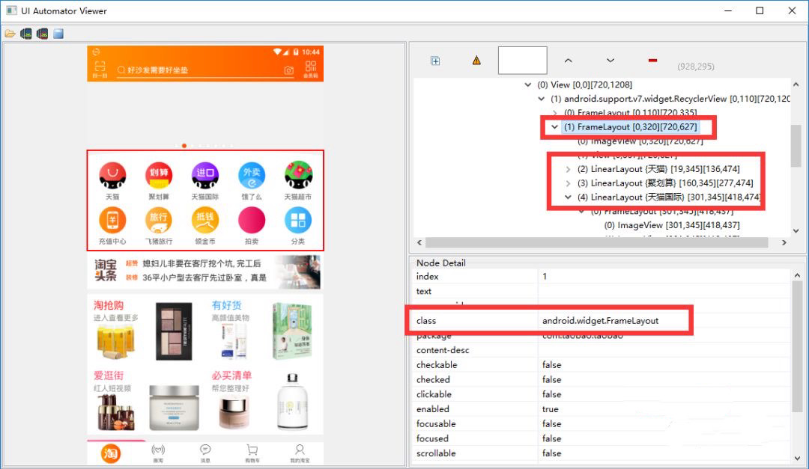Click Node Detail scrollbar down arrow
Screen dimensions: 809x469
796,459
